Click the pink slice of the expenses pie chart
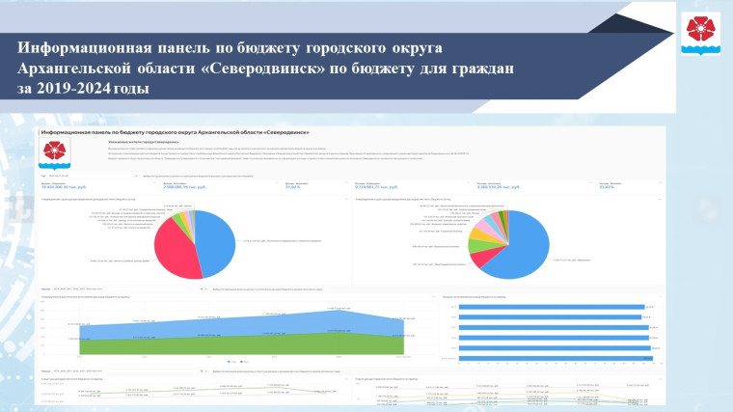Image resolution: width=733 pixels, height=412 pixels. (485, 226)
